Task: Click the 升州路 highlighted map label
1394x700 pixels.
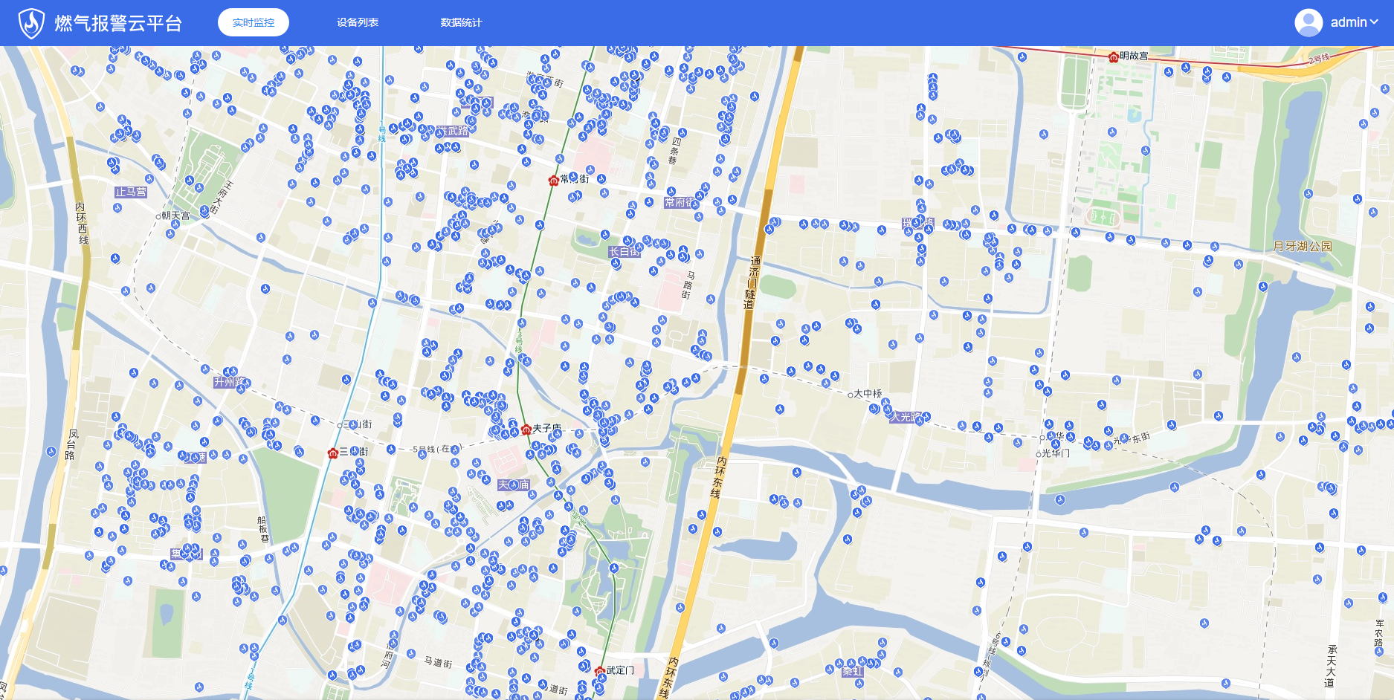Action: [x=229, y=382]
